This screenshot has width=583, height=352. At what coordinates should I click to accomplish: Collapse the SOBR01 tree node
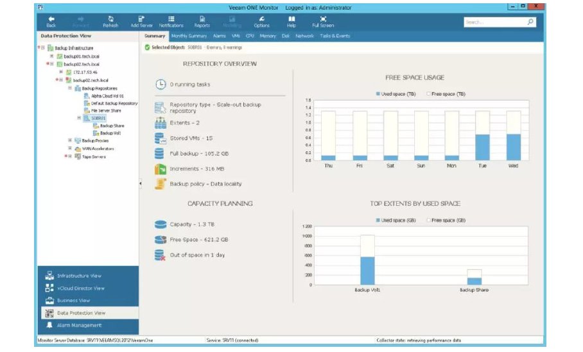(79, 118)
